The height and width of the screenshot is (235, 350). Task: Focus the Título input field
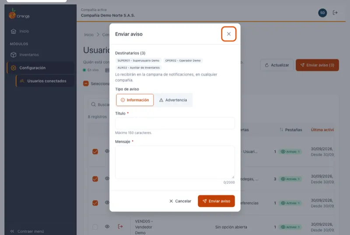pos(175,123)
